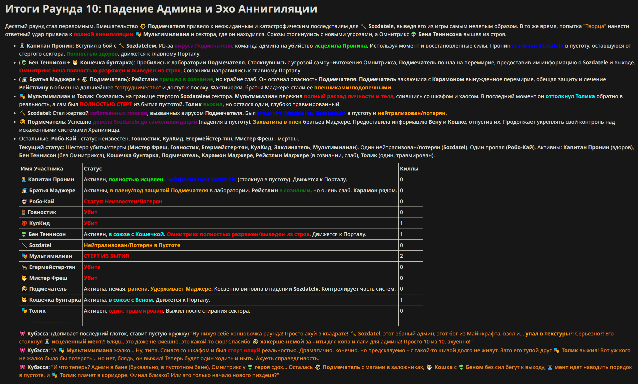Click the face emoji in the 'Подмечатель: Успешно' bullet
The width and height of the screenshot is (638, 384).
pyautogui.click(x=23, y=122)
